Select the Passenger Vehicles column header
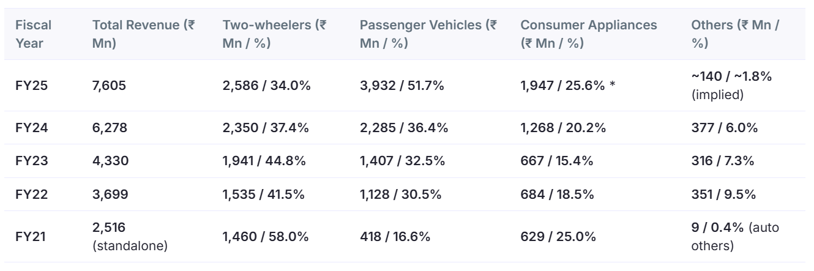Screen dimensions: 814x271 point(428,34)
